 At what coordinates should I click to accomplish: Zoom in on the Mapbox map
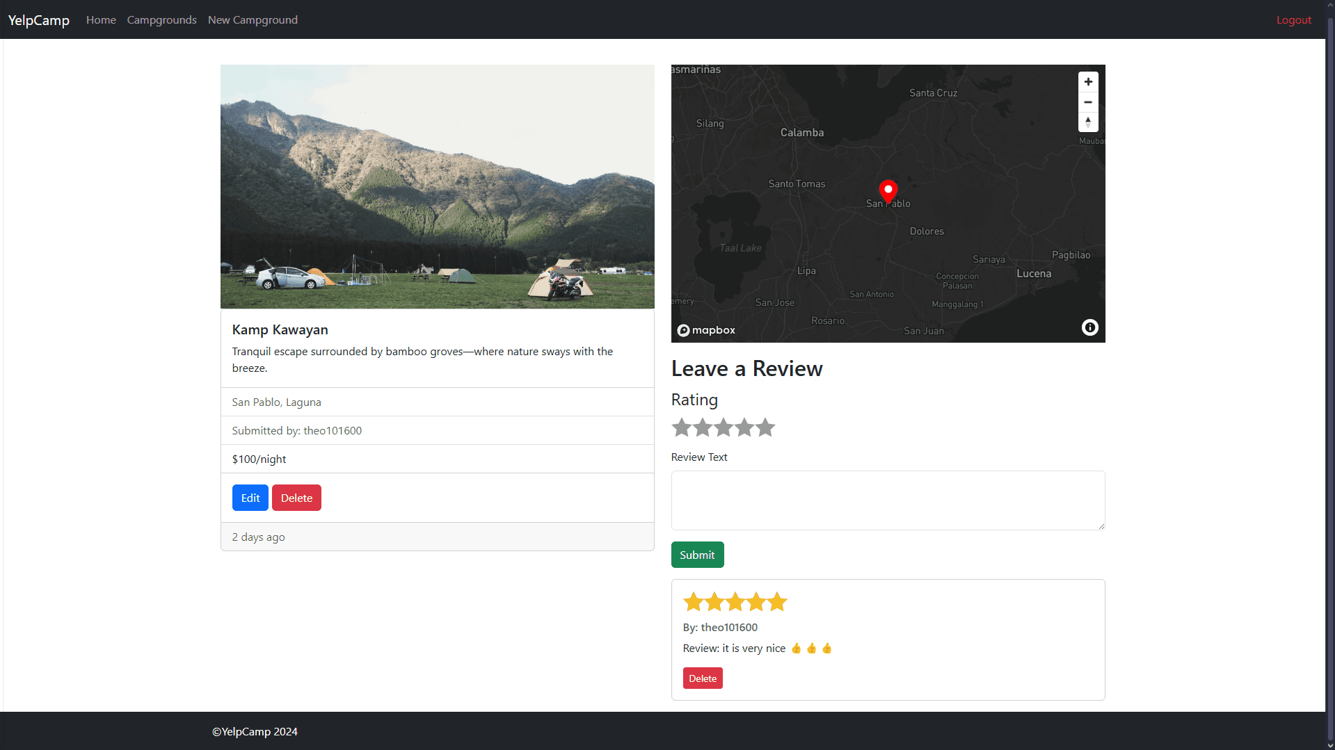pos(1087,81)
